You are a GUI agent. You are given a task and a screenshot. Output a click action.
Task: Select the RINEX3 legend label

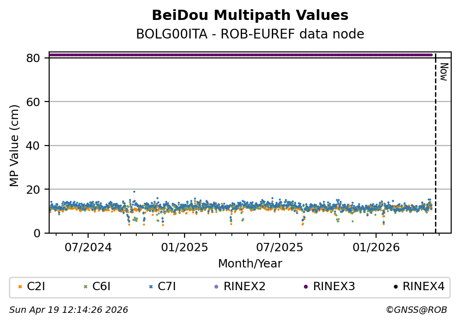334,287
